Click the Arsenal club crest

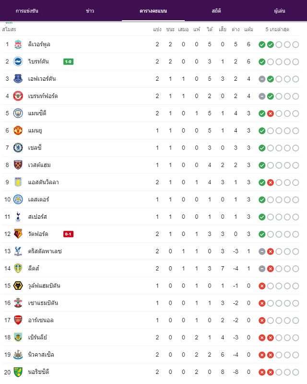coord(18,320)
